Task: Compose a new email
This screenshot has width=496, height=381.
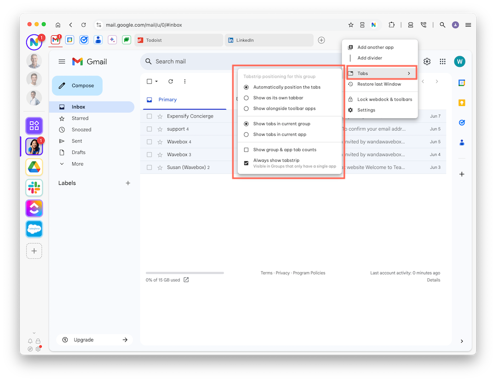Action: coord(77,85)
